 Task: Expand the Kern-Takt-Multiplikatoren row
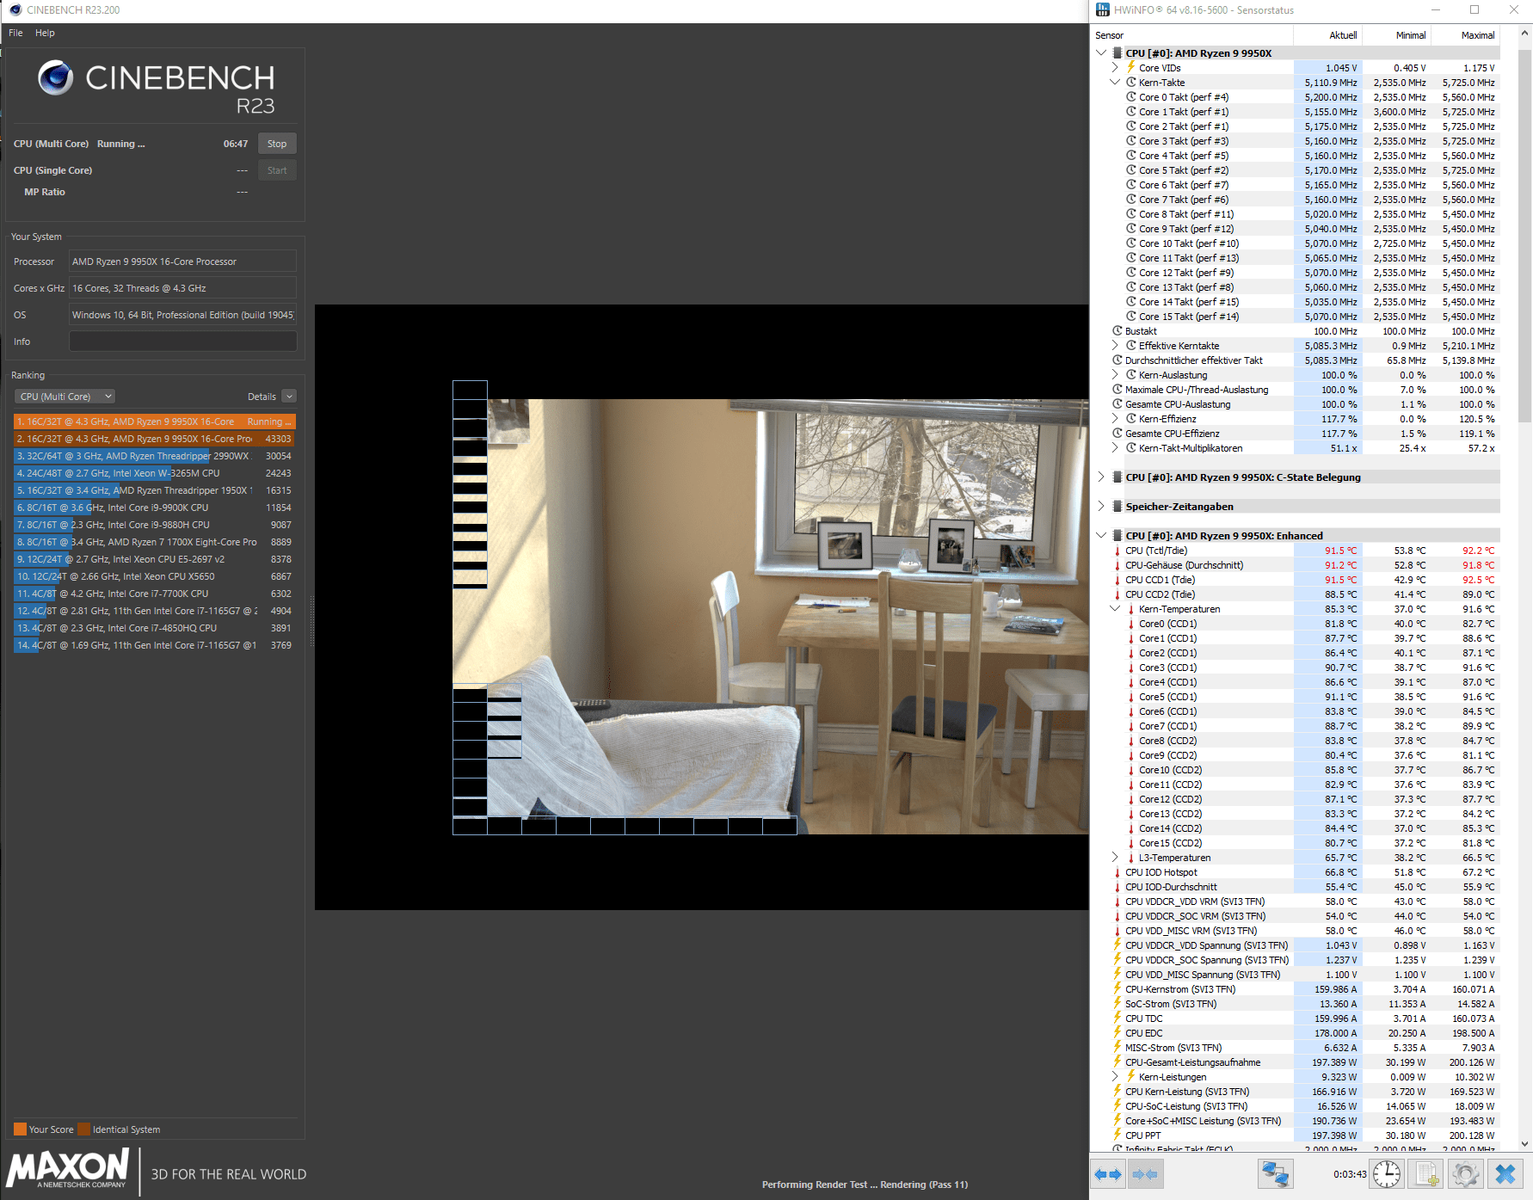tap(1115, 448)
